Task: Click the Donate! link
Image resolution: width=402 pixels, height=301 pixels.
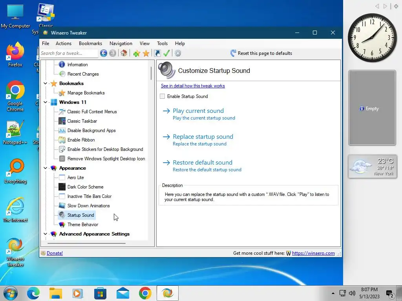Action: point(55,253)
